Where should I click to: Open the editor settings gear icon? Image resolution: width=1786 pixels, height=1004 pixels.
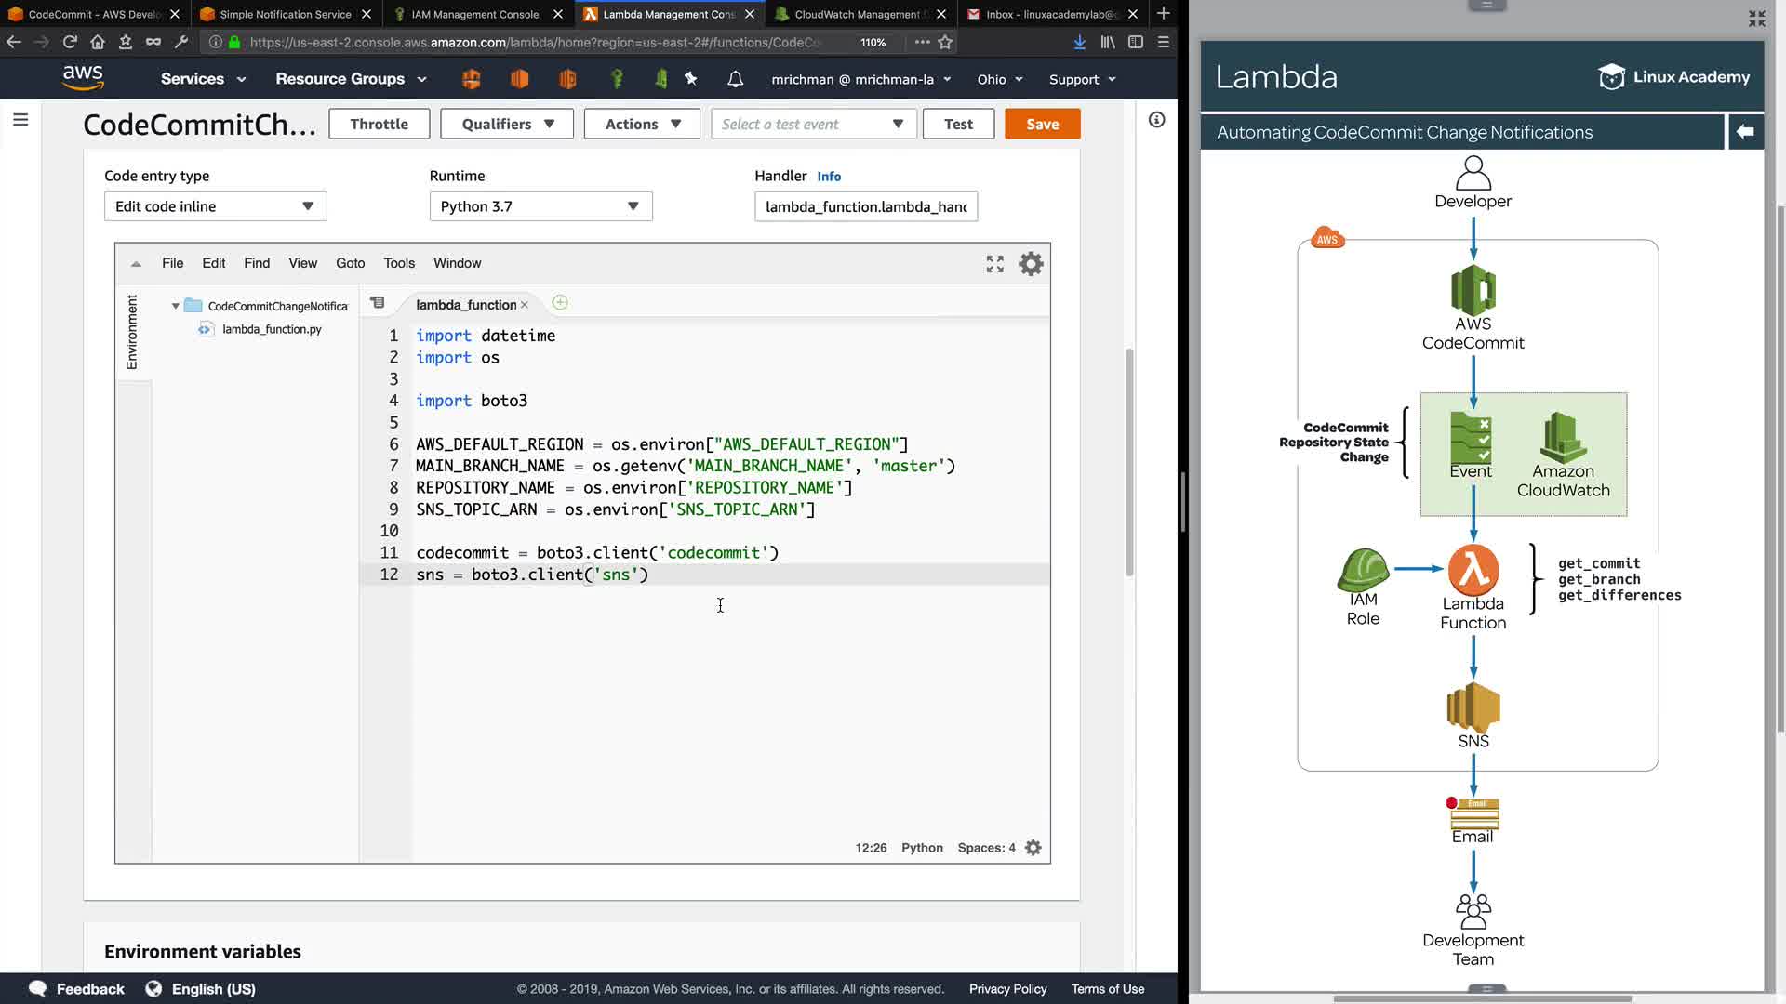(1031, 264)
